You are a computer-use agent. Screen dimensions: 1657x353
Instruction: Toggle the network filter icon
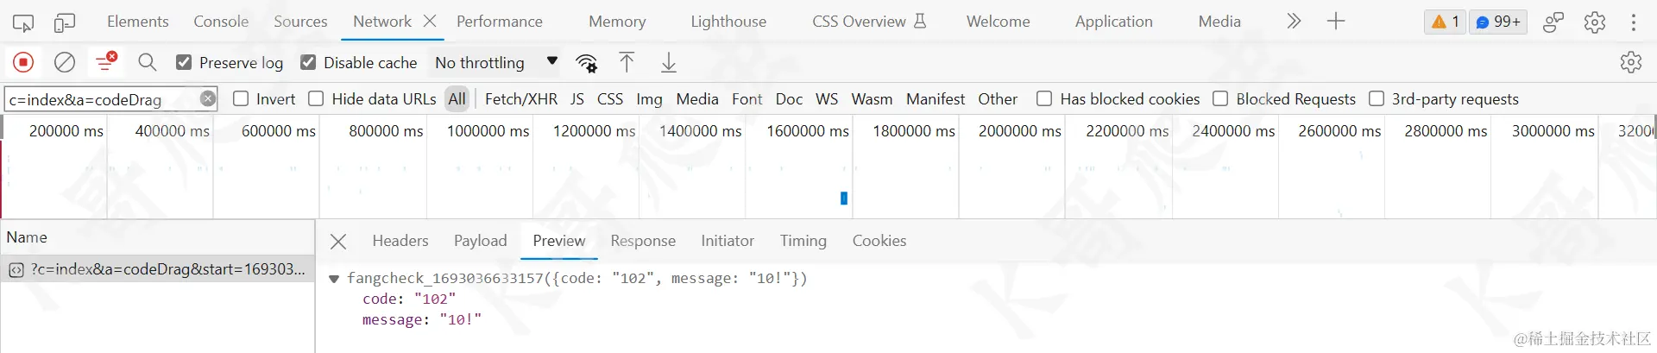(x=106, y=62)
